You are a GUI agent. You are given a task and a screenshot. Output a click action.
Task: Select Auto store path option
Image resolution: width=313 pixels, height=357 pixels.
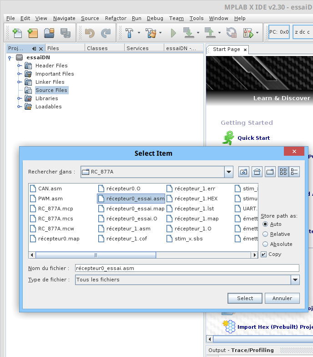click(x=265, y=224)
